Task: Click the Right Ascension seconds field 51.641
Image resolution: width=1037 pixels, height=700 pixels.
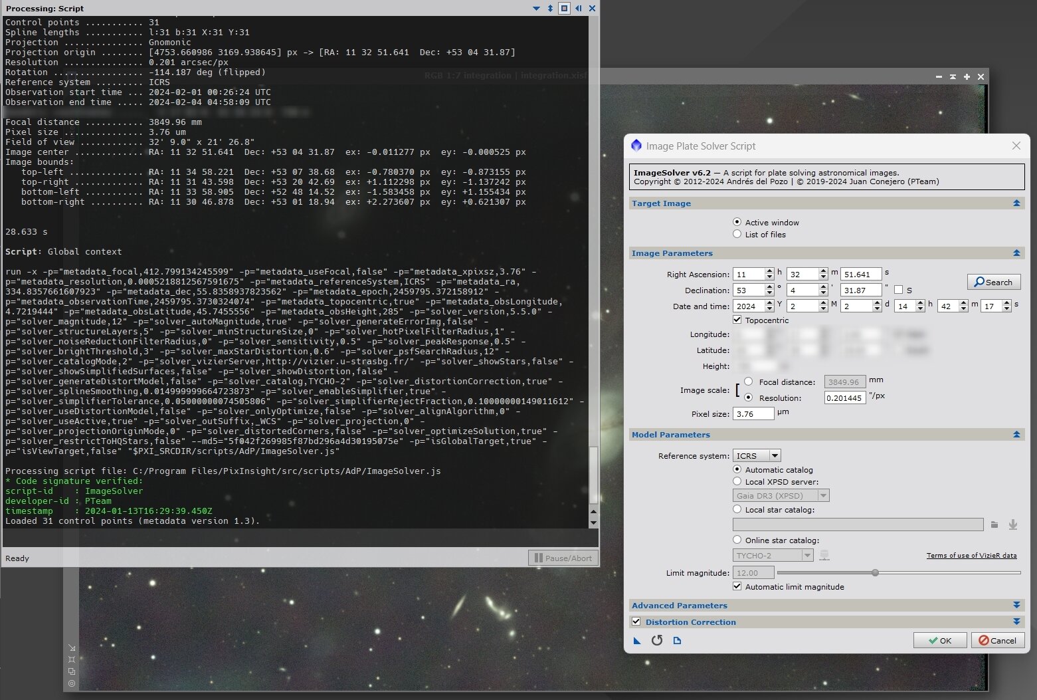Action: click(x=861, y=274)
